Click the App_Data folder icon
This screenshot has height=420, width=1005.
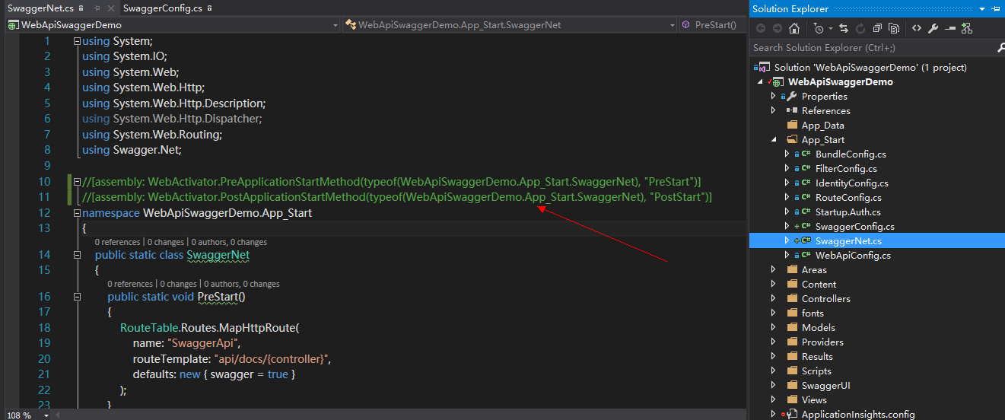pyautogui.click(x=792, y=125)
